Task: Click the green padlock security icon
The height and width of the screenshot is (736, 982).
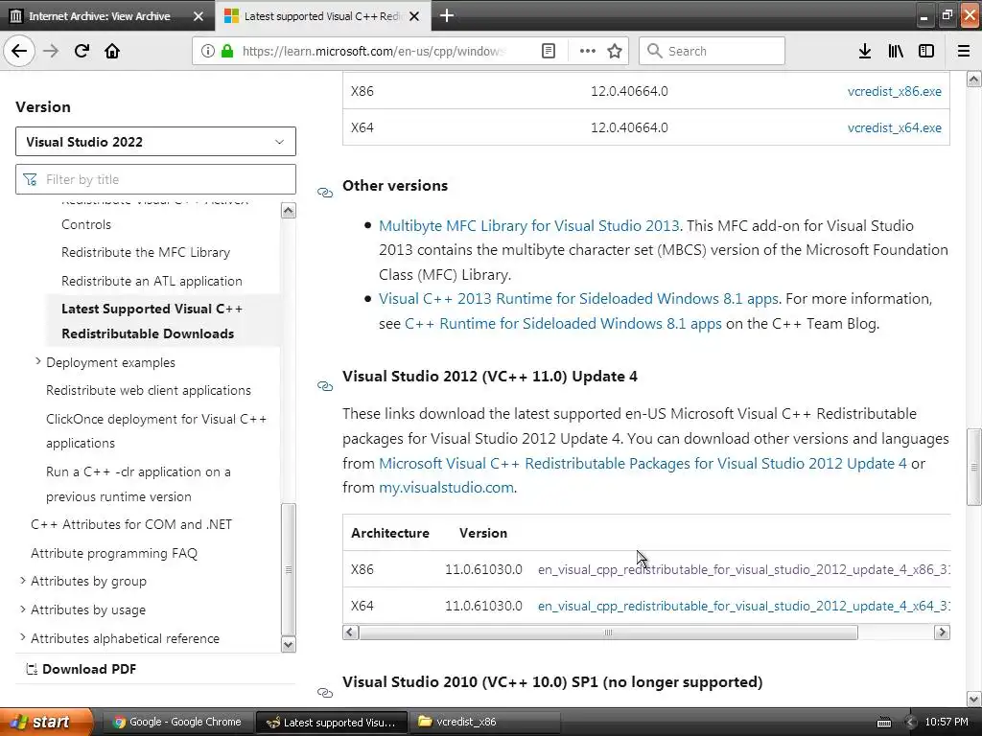Action: (x=227, y=52)
